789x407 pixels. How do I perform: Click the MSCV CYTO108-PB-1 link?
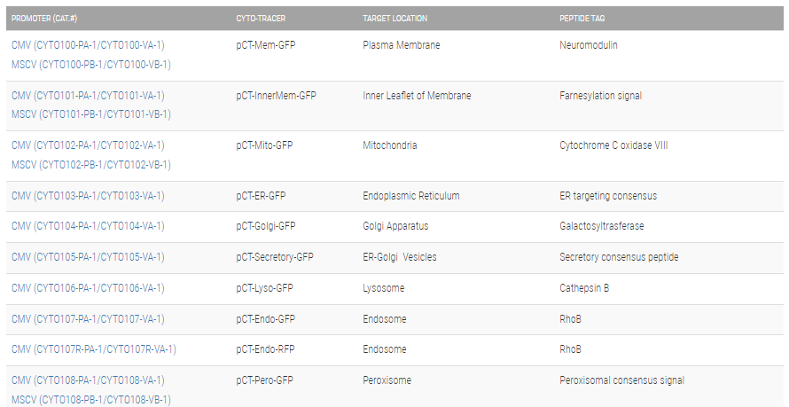click(x=91, y=400)
